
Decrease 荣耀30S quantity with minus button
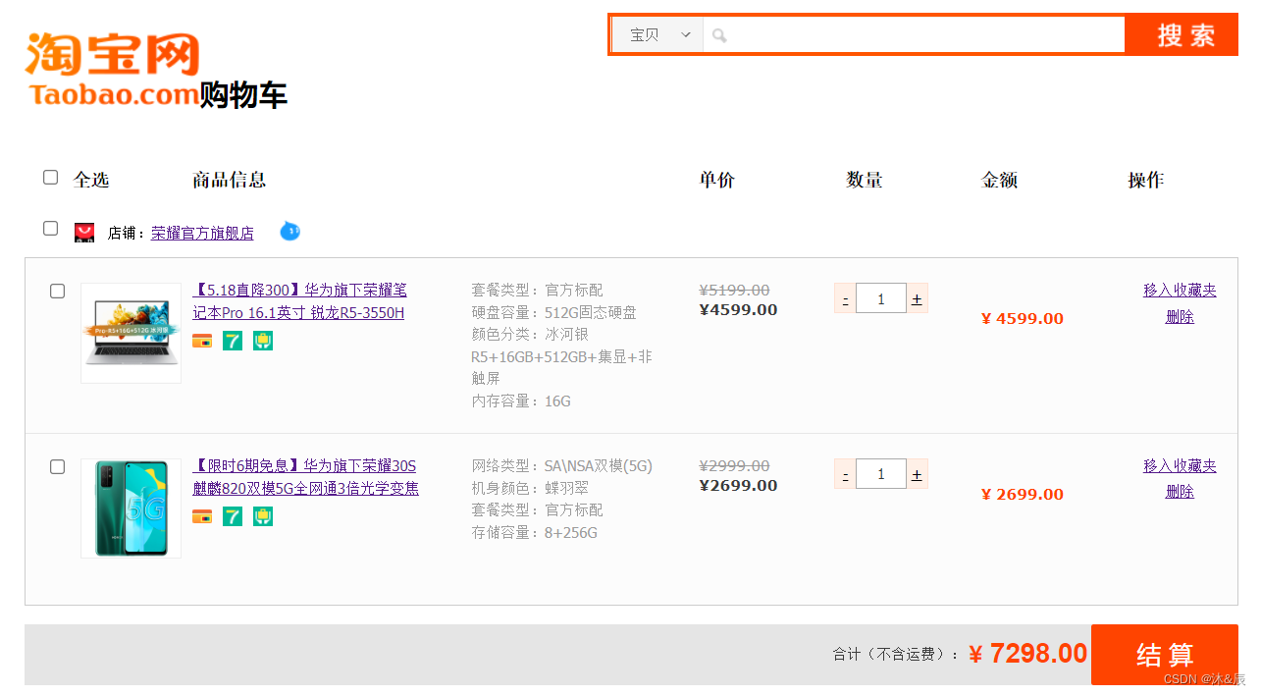pyautogui.click(x=845, y=474)
